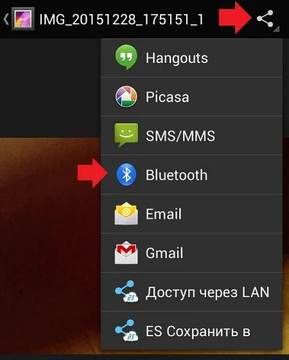289x360 pixels.
Task: Tap the Picasa colorful pinwheel icon
Action: pos(127,97)
